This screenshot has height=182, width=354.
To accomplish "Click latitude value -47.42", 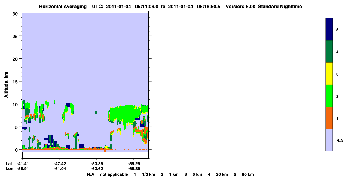I will tap(59, 164).
